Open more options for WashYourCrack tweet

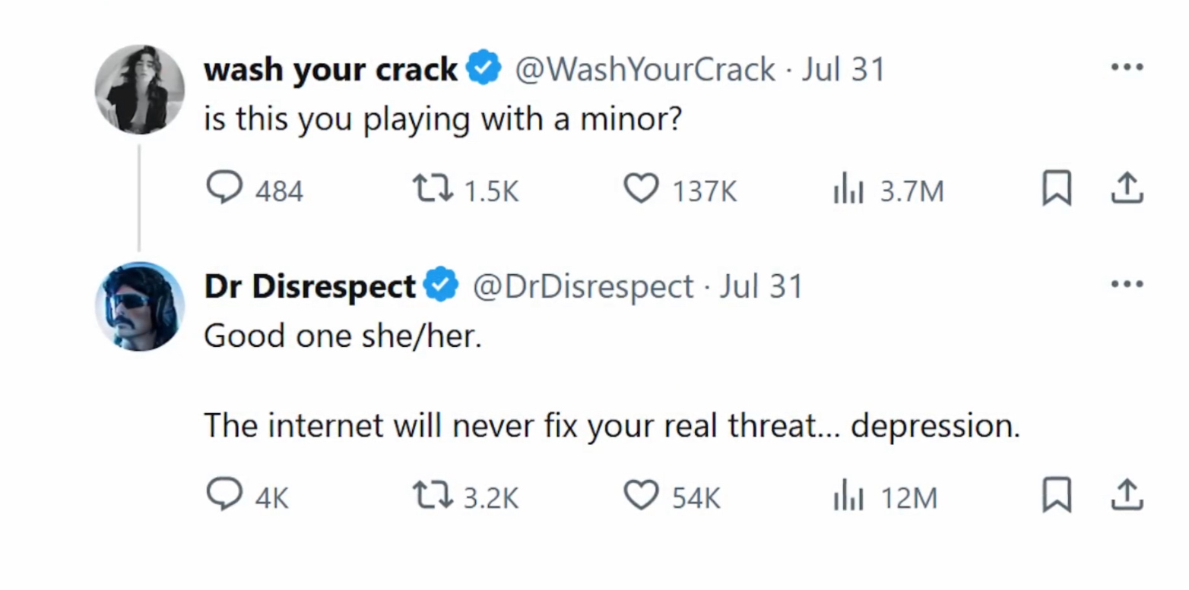click(1127, 68)
